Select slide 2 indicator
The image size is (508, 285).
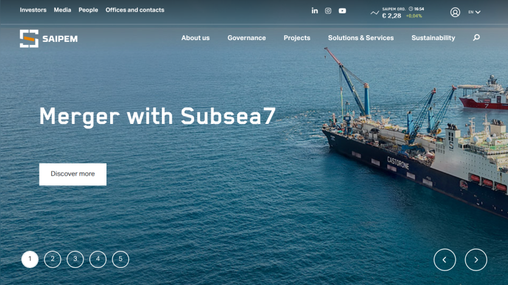[x=52, y=259]
